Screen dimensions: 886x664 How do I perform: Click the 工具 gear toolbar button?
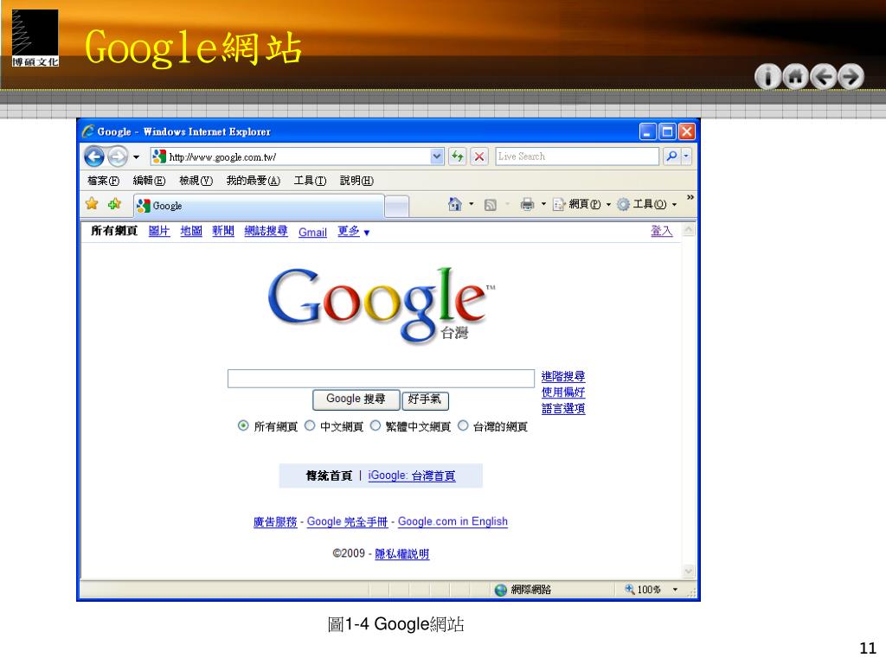641,204
